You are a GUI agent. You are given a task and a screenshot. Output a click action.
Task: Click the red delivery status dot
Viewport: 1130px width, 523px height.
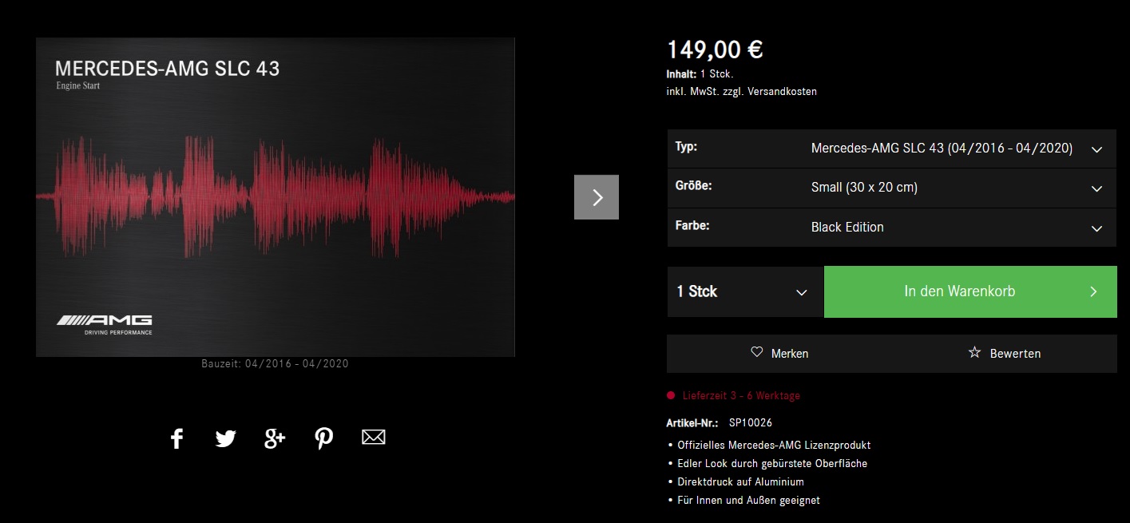[669, 395]
